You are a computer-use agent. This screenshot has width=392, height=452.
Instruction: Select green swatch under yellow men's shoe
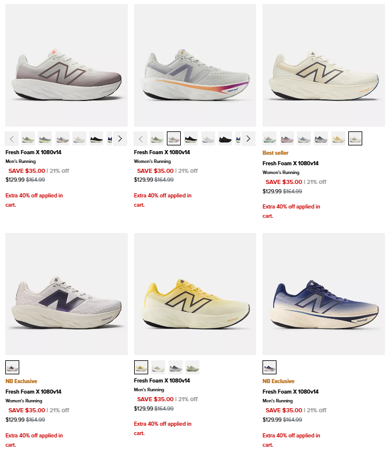click(192, 367)
